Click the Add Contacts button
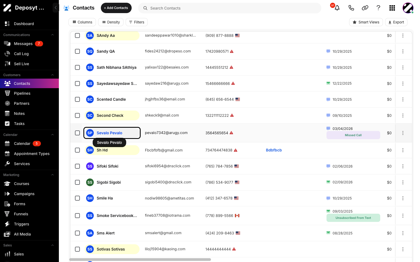420x262 pixels. (116, 8)
